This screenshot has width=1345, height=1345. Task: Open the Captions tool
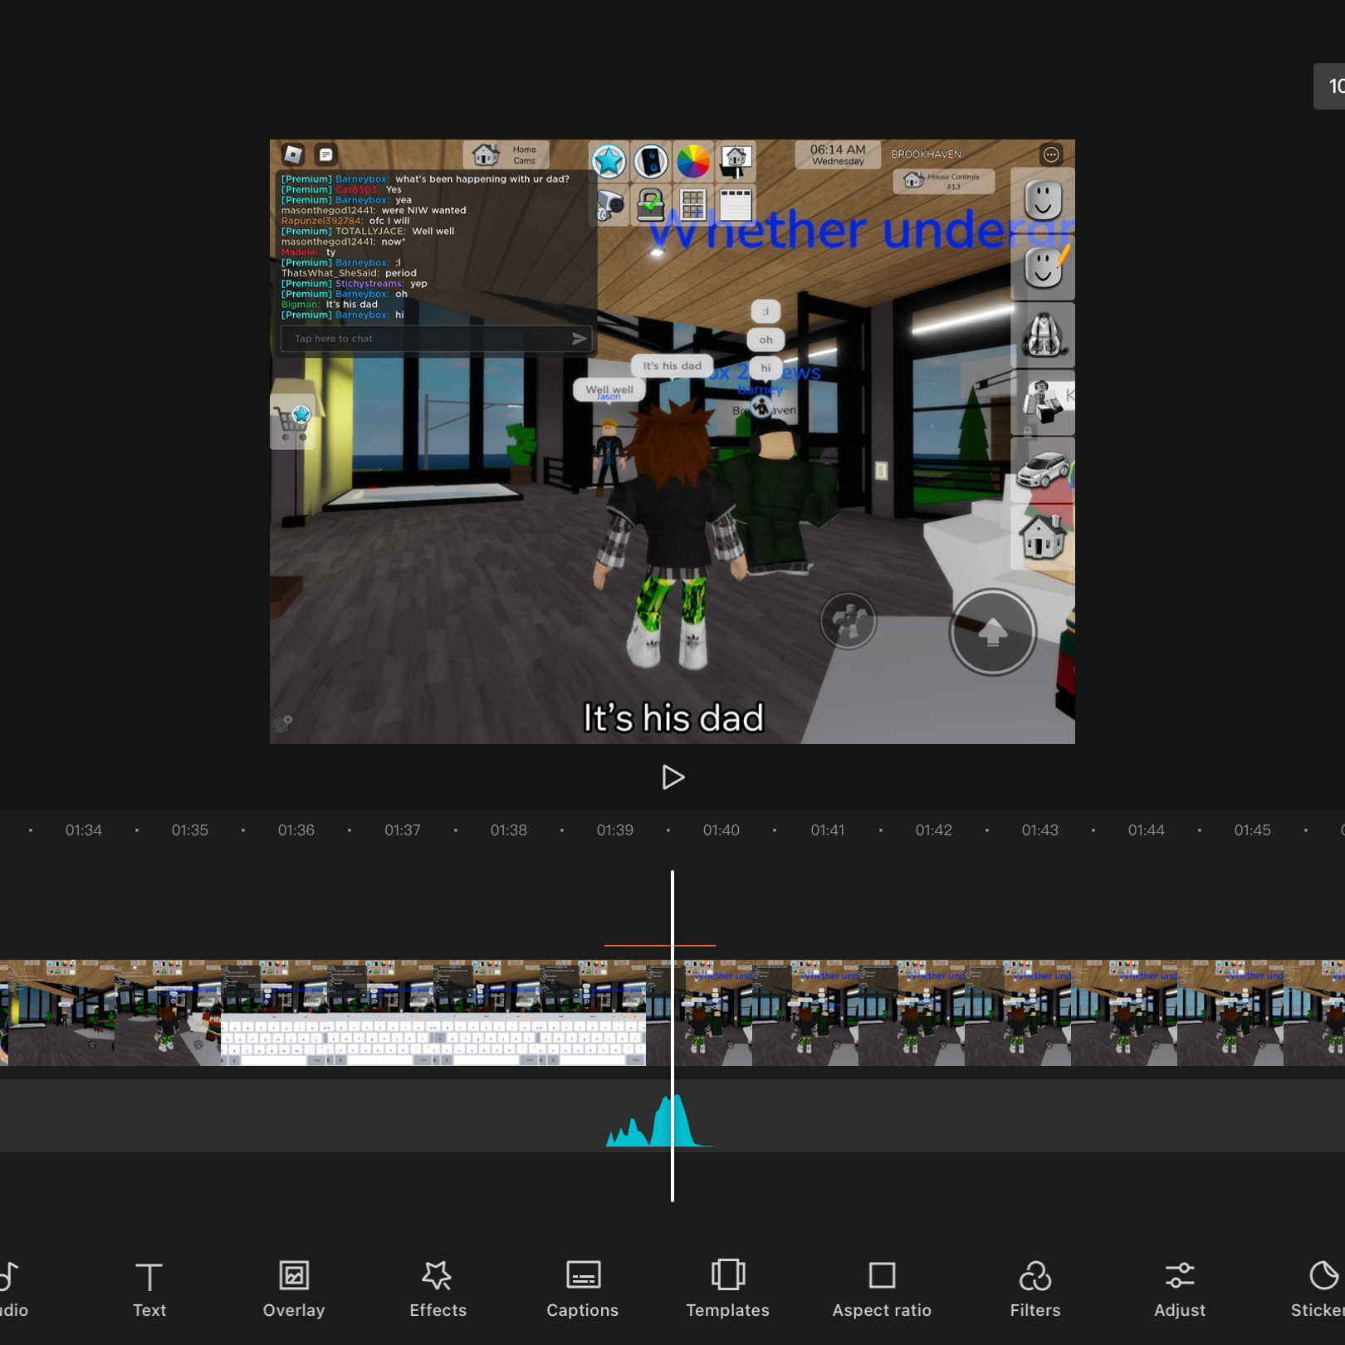pos(583,1289)
